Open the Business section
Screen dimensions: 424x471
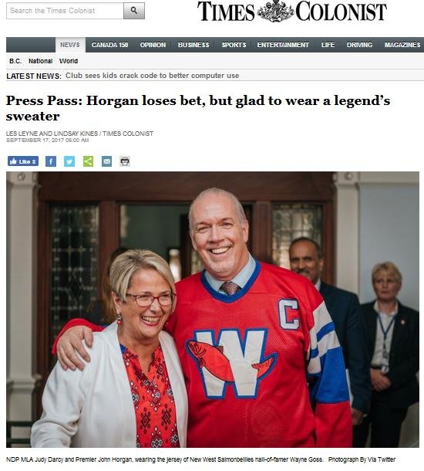pyautogui.click(x=193, y=45)
